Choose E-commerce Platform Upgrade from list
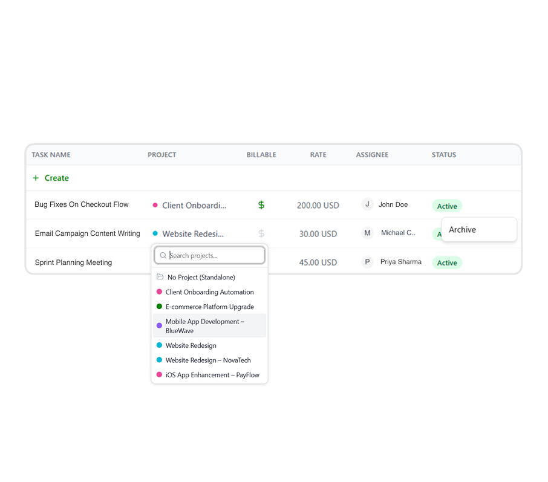This screenshot has height=482, width=548. (x=209, y=307)
